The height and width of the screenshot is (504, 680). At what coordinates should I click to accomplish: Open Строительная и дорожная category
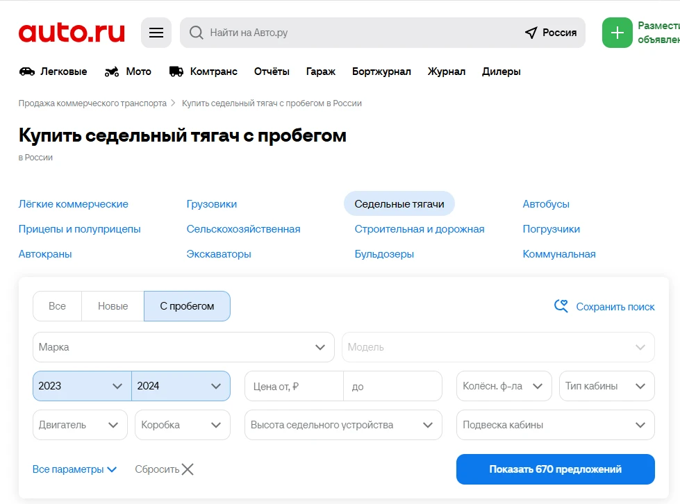point(420,229)
